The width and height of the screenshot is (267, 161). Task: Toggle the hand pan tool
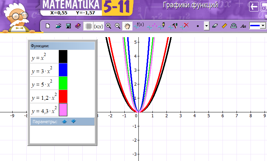tap(128, 26)
